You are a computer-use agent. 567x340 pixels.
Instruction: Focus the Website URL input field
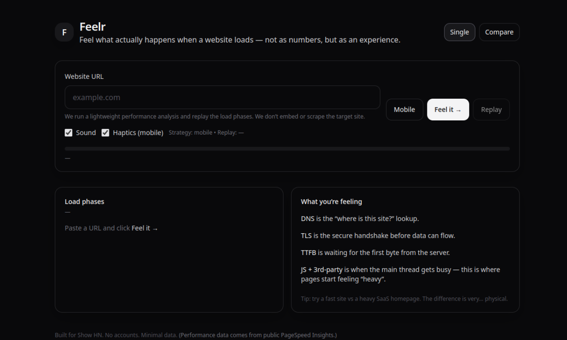[x=222, y=97]
